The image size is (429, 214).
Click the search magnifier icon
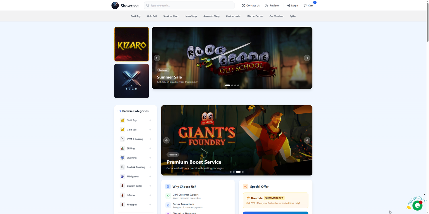(147, 5)
